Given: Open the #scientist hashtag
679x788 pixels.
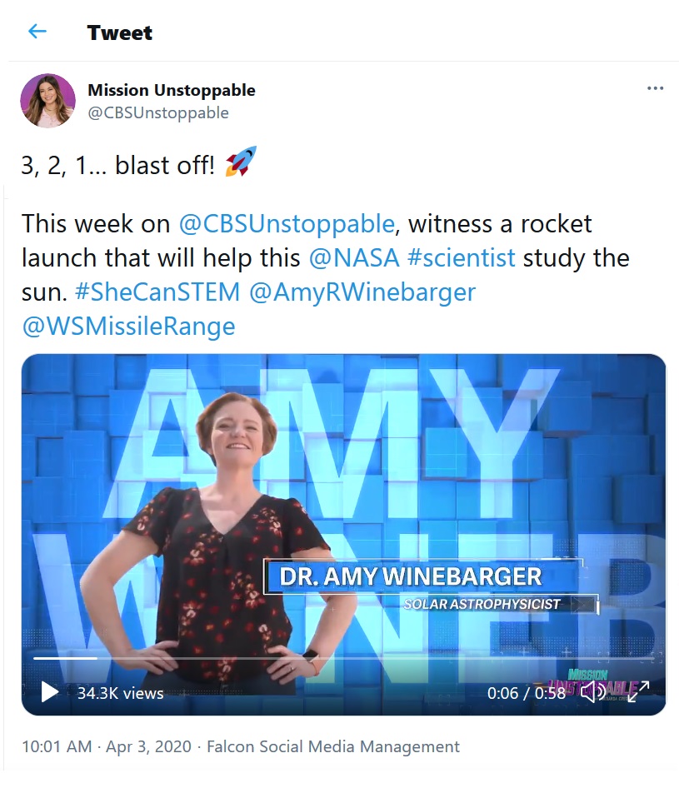Looking at the screenshot, I should [462, 258].
